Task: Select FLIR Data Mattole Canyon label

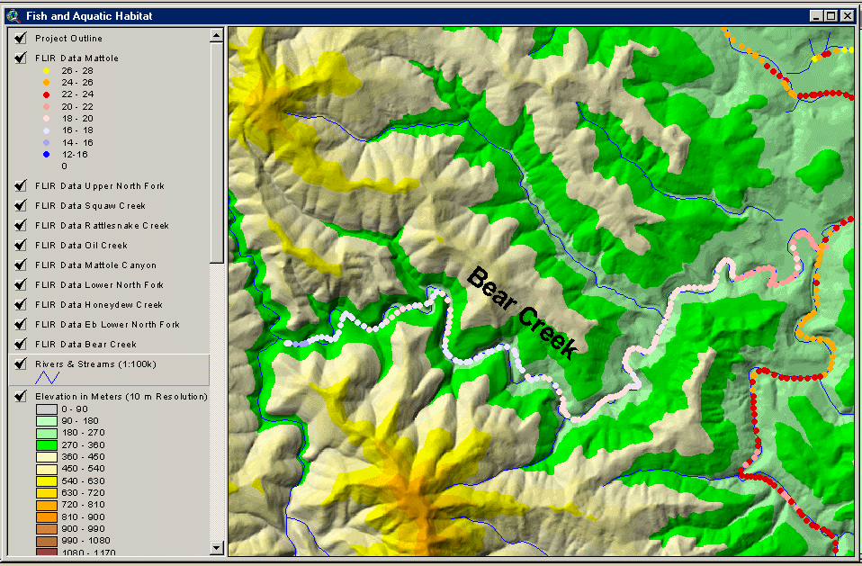Action: [95, 265]
